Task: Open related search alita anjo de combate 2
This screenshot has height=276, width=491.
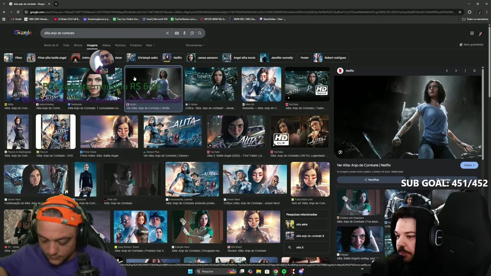Action: (x=307, y=236)
